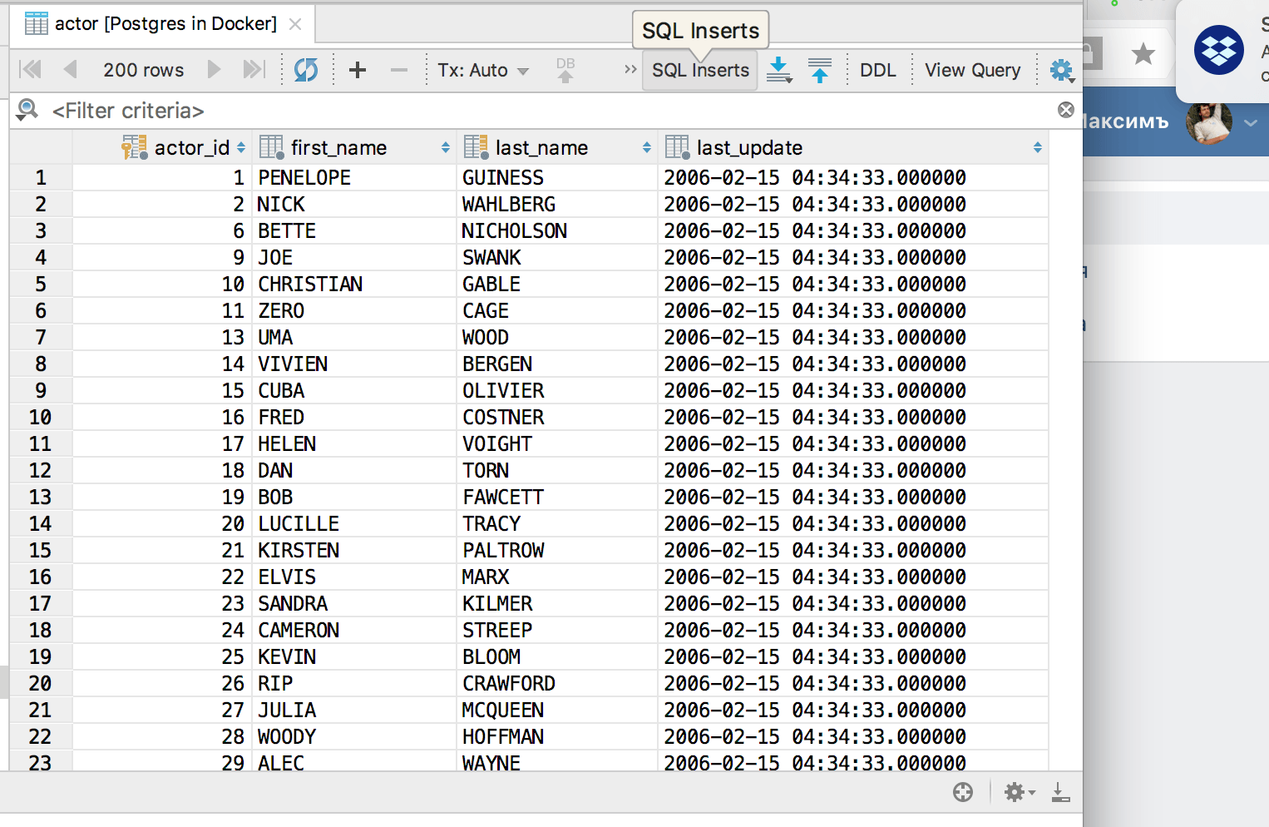Click the DDL button
The image size is (1269, 827).
point(877,70)
